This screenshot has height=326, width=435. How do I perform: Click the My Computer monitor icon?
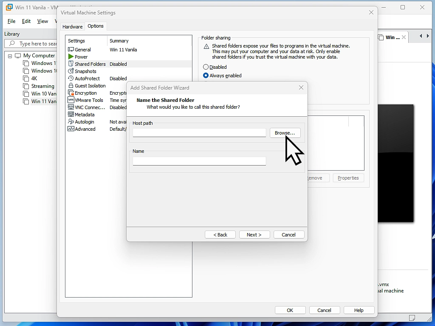(x=18, y=56)
